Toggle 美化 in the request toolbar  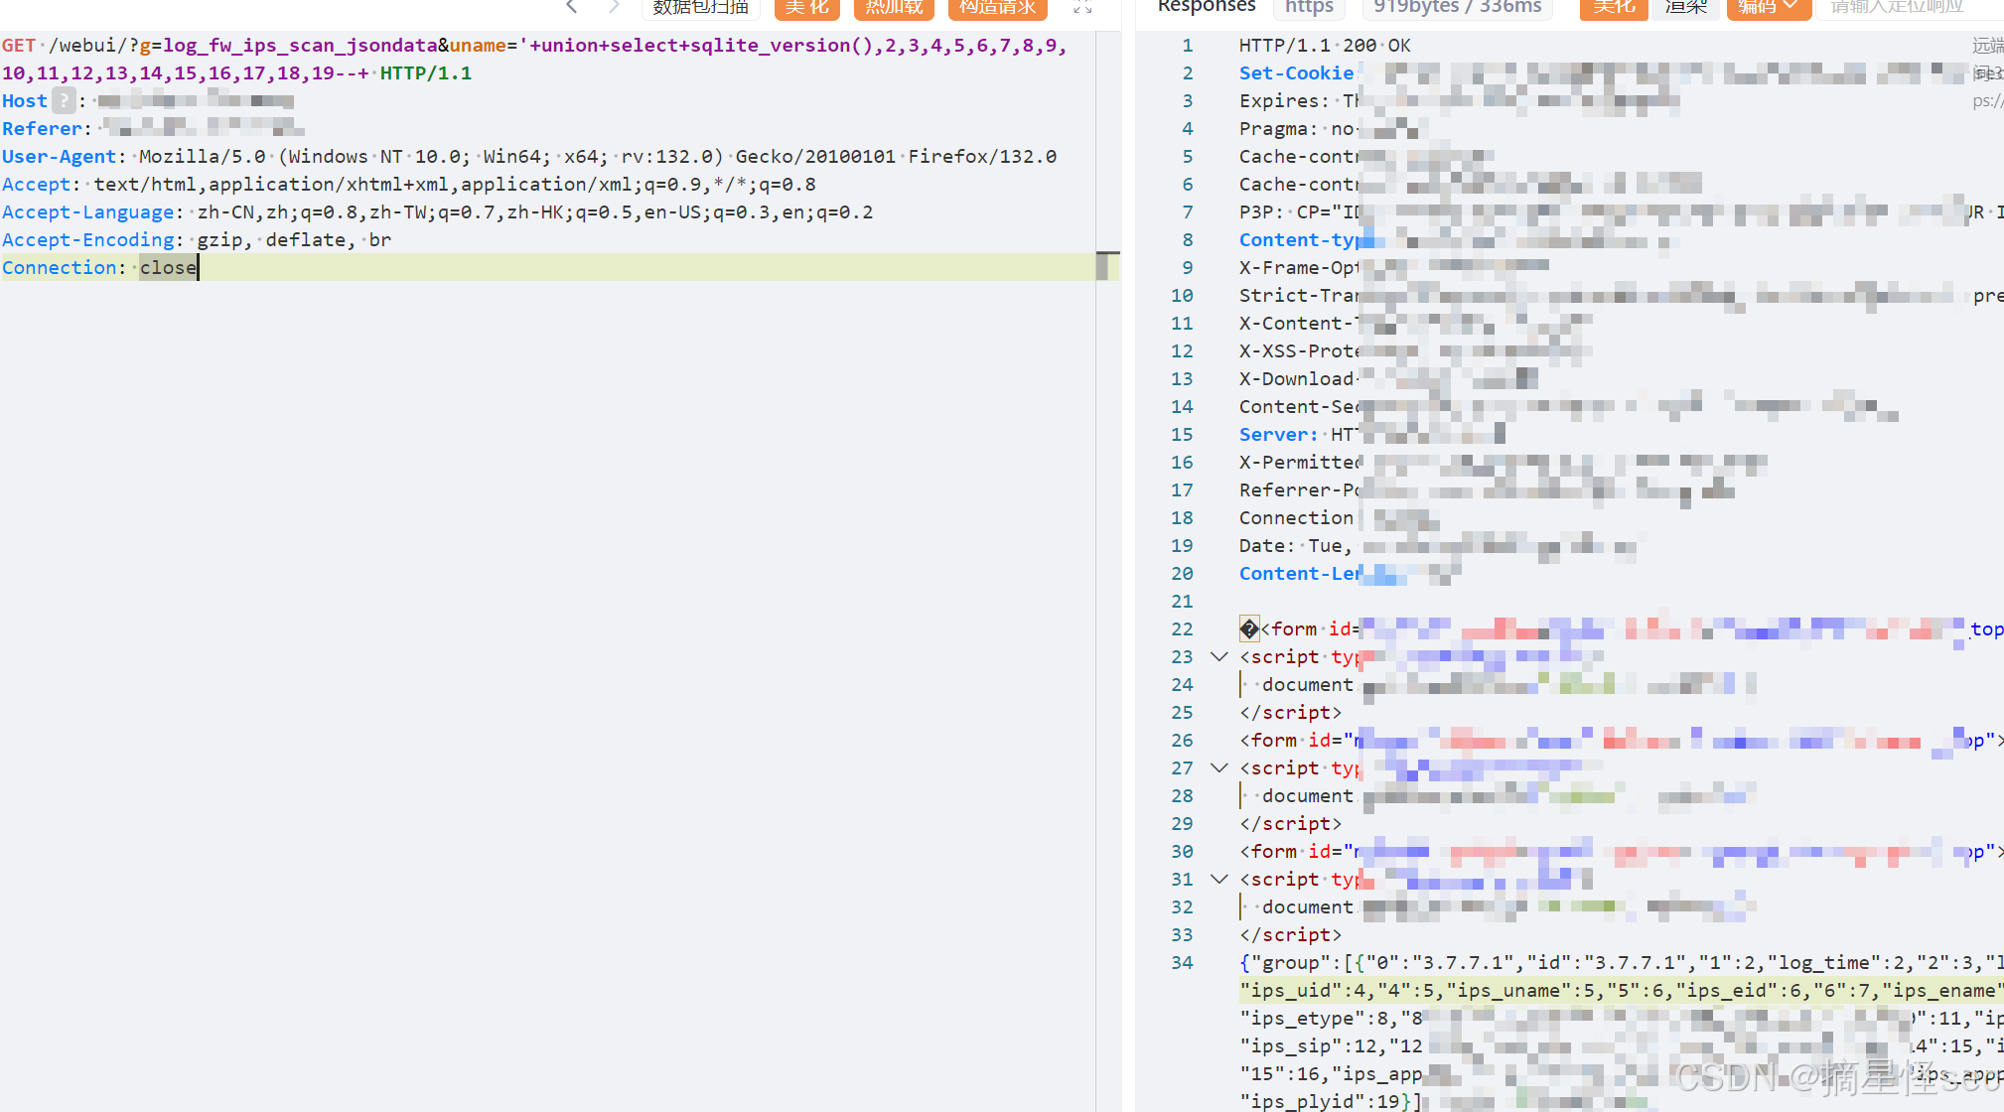(806, 7)
